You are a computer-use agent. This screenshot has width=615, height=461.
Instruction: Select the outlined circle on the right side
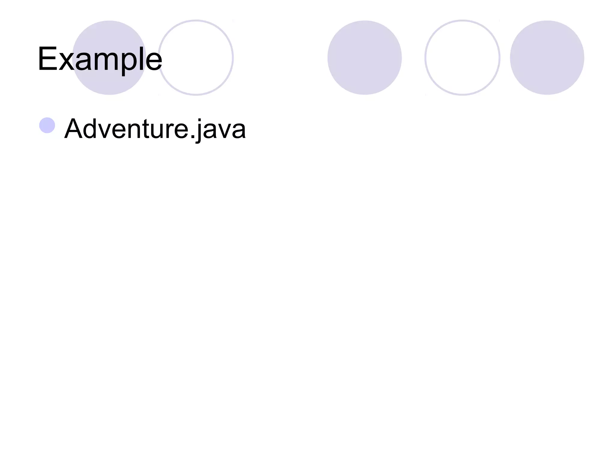pyautogui.click(x=462, y=58)
